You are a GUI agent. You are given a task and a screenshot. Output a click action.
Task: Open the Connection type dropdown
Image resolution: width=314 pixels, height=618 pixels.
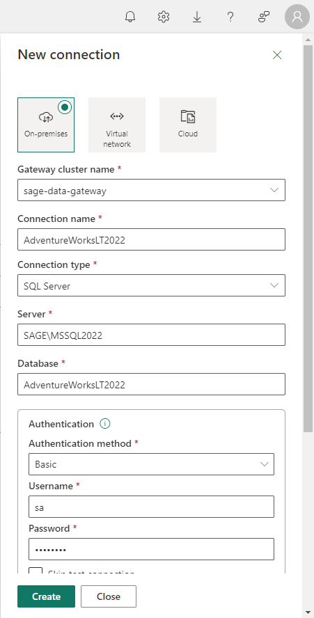coord(151,285)
